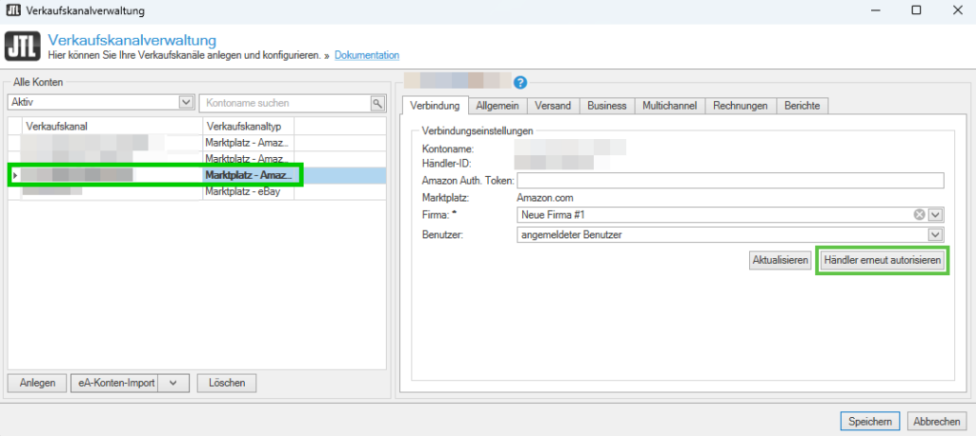Open the Aktiv filter dropdown
Screen dimensions: 976x436
pyautogui.click(x=186, y=102)
